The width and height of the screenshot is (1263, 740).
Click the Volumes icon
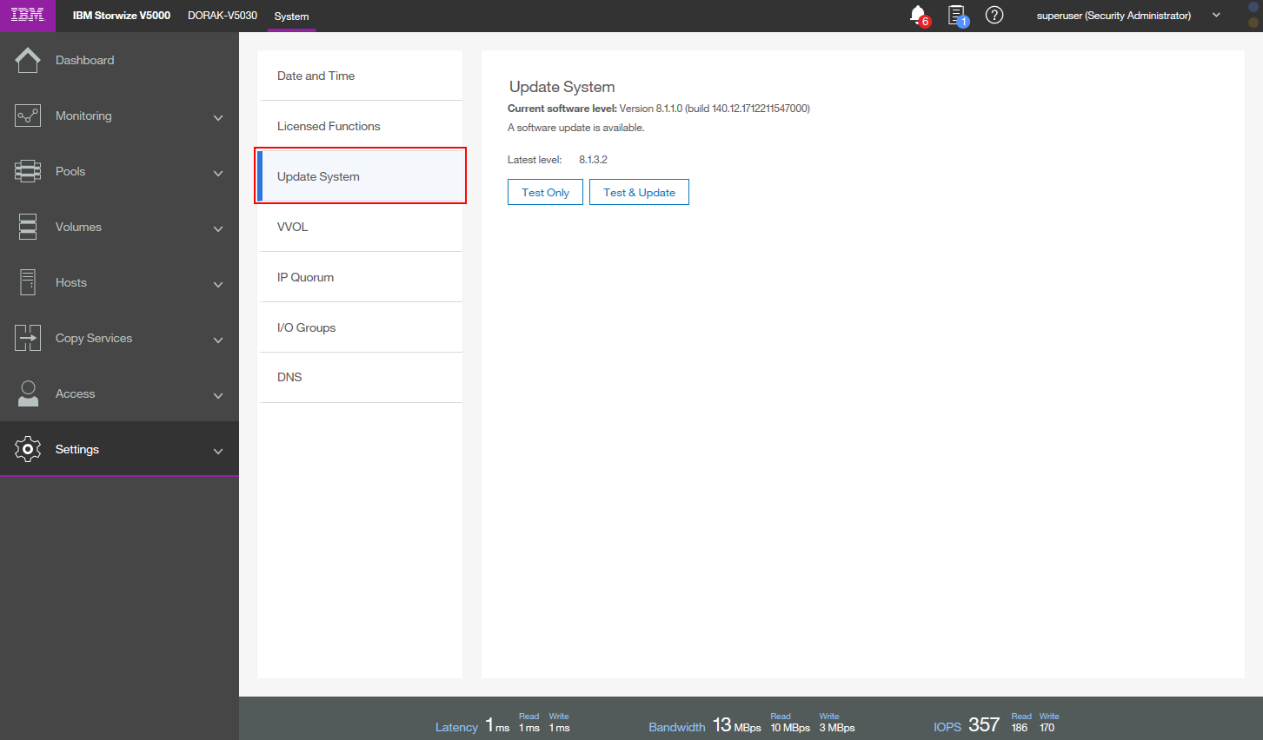[x=28, y=227]
